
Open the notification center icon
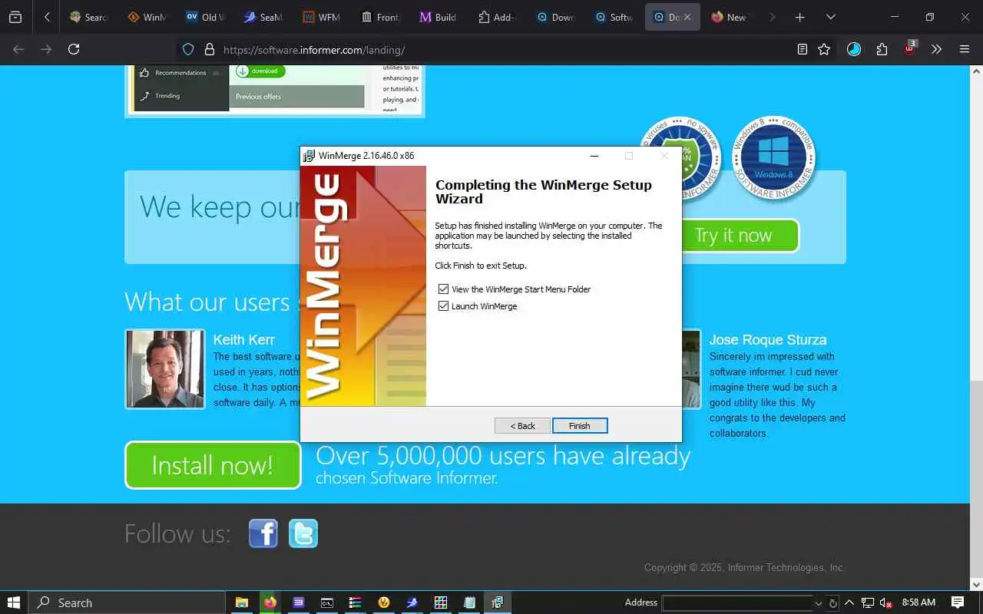click(958, 602)
